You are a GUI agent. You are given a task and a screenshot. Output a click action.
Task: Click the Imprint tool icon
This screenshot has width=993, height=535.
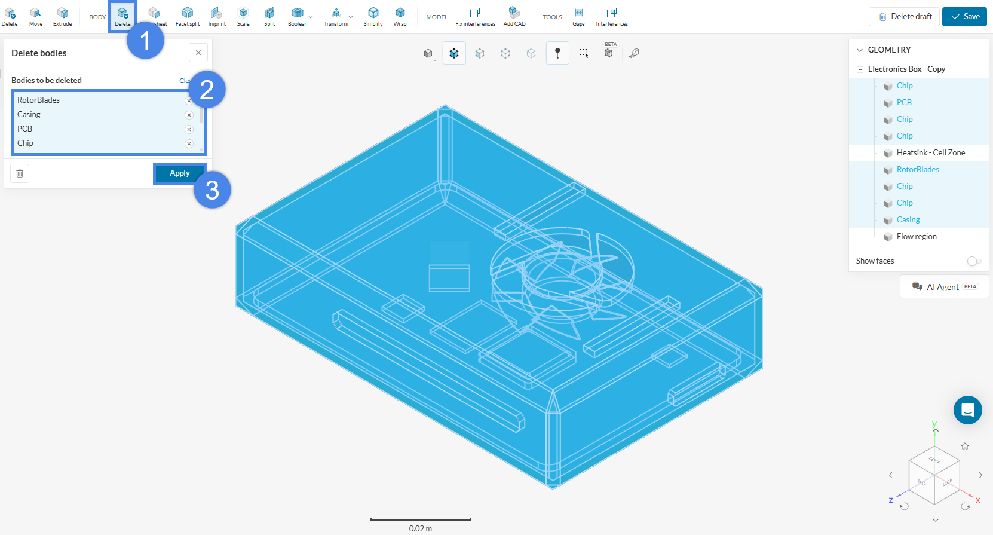pos(217,16)
